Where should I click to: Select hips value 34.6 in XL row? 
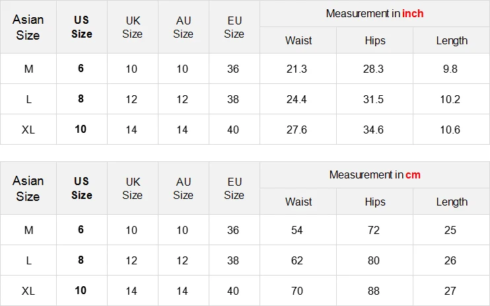click(373, 130)
